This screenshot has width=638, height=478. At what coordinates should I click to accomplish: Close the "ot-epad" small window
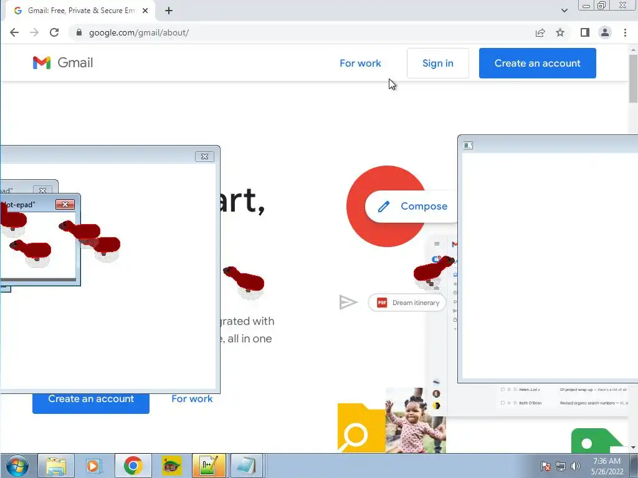coord(65,204)
